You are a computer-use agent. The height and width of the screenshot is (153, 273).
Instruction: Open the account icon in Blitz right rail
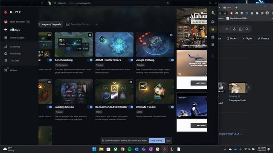tap(213, 12)
